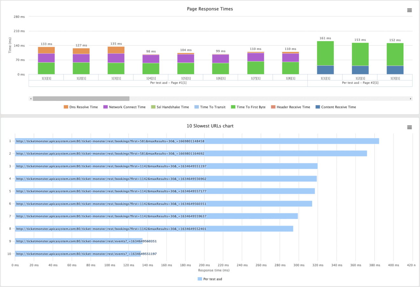The width and height of the screenshot is (420, 287).
Task: Open the 10 Slowest URLs chart menu icon
Action: pos(409,127)
